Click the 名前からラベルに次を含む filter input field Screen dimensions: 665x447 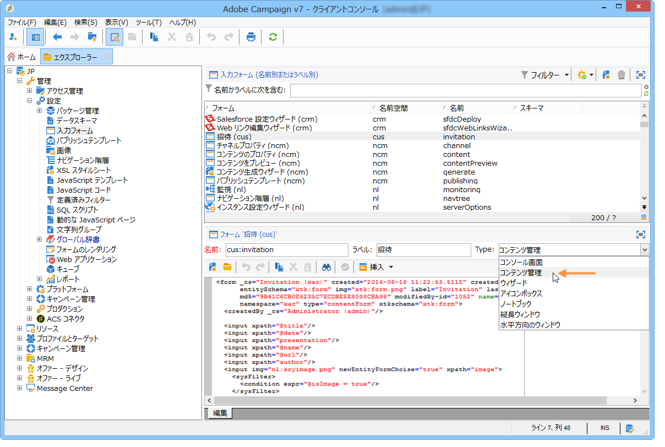[x=465, y=90]
